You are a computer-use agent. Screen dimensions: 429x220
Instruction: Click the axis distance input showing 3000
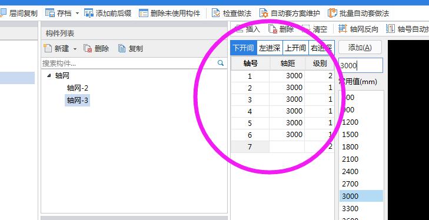pyautogui.click(x=360, y=65)
